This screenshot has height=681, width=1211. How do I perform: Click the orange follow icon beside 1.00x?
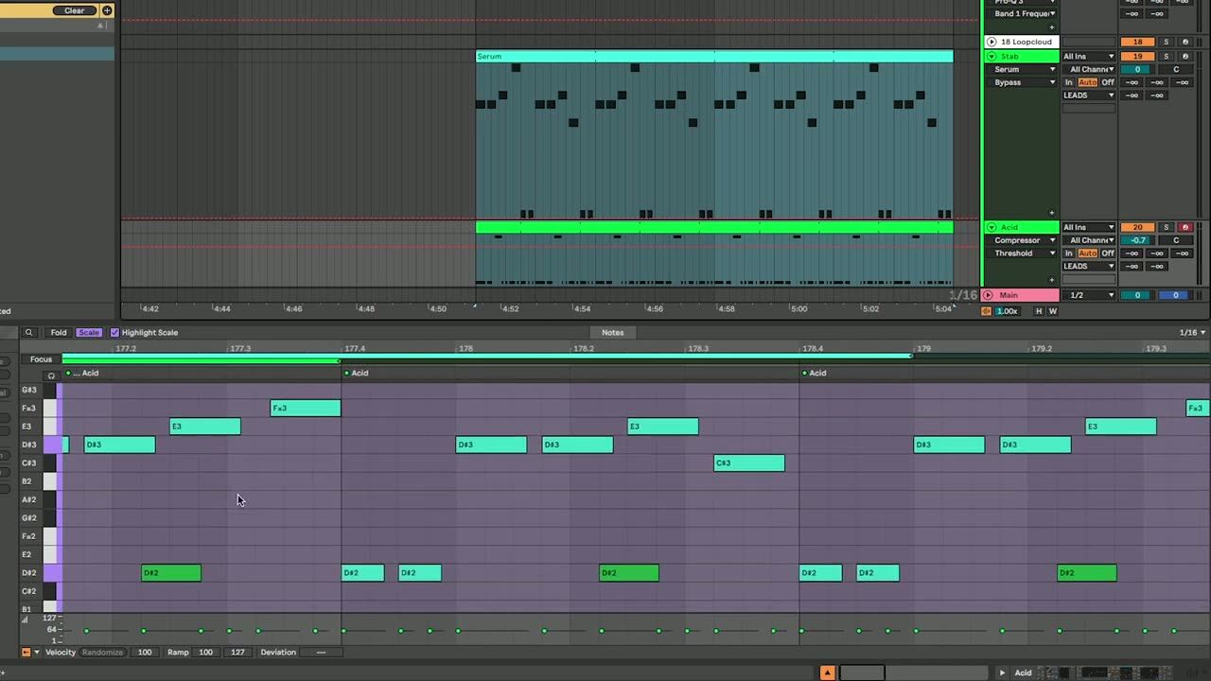(x=987, y=310)
